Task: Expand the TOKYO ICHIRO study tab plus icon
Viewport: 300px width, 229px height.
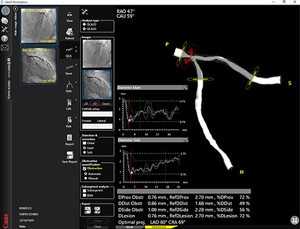Action: 9,59
